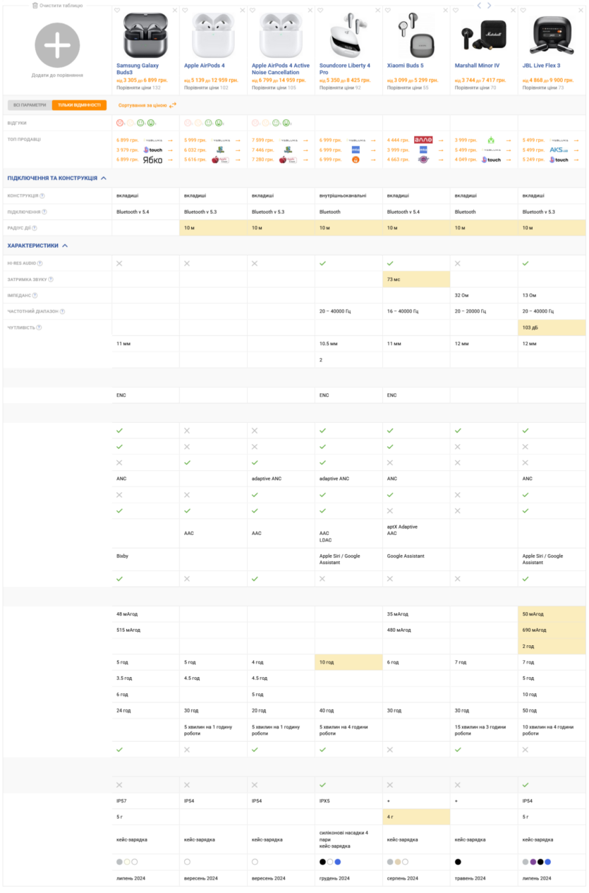The width and height of the screenshot is (589, 893).
Task: Open help icon next to Затримка звуку
Action: [51, 280]
